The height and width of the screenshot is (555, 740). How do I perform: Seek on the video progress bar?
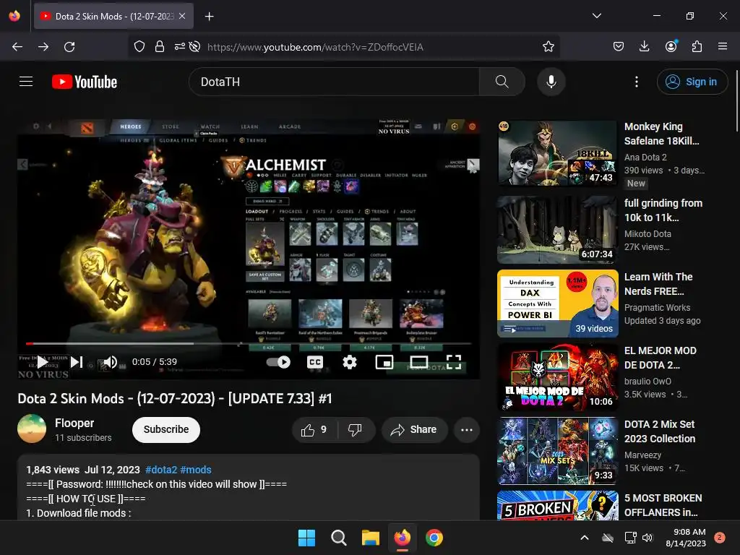[249, 343]
